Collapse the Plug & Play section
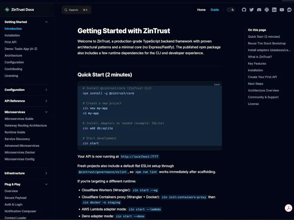 (46, 184)
